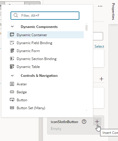
Task: Pick the Badge component icon
Action: click(x=12, y=92)
